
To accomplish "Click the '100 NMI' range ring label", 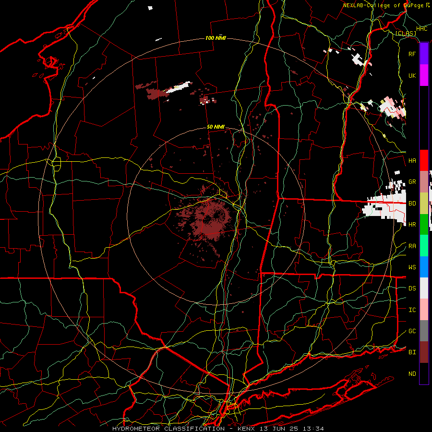I will pyautogui.click(x=216, y=38).
